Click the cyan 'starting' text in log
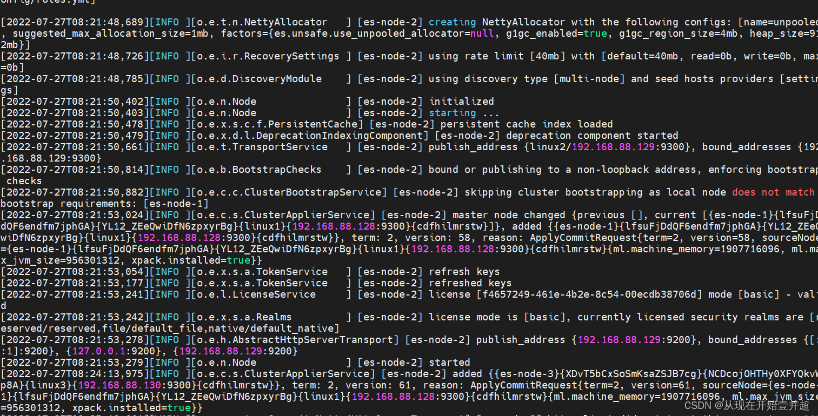The height and width of the screenshot is (416, 818). pos(453,113)
